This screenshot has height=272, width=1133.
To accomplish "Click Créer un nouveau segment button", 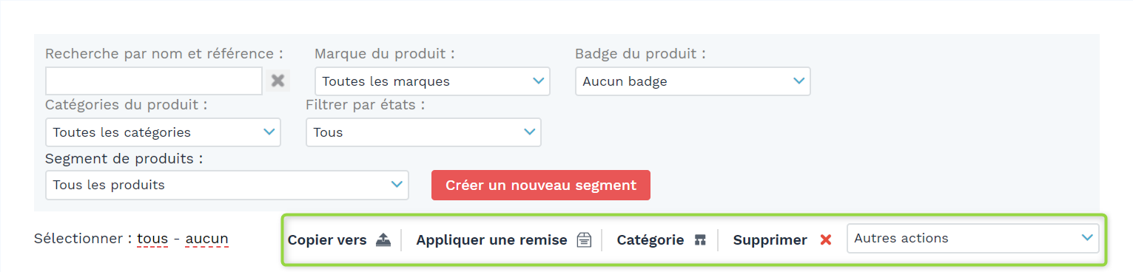I will tap(541, 185).
